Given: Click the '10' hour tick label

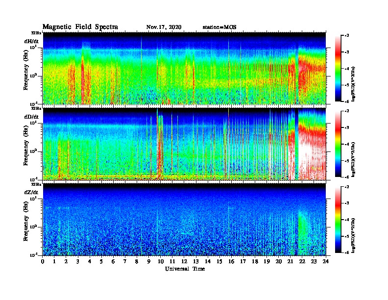Looking at the screenshot, I should (x=161, y=262).
